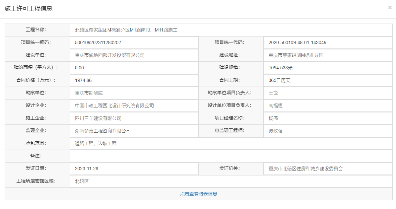
Task: Click the 建筑面积（平方米） label
Action: coord(35,68)
